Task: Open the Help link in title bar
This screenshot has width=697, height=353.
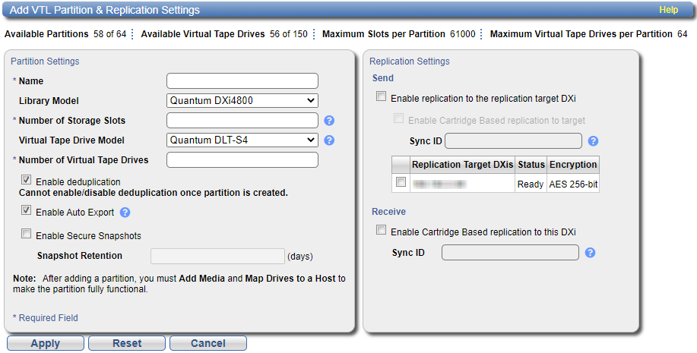Action: 668,10
